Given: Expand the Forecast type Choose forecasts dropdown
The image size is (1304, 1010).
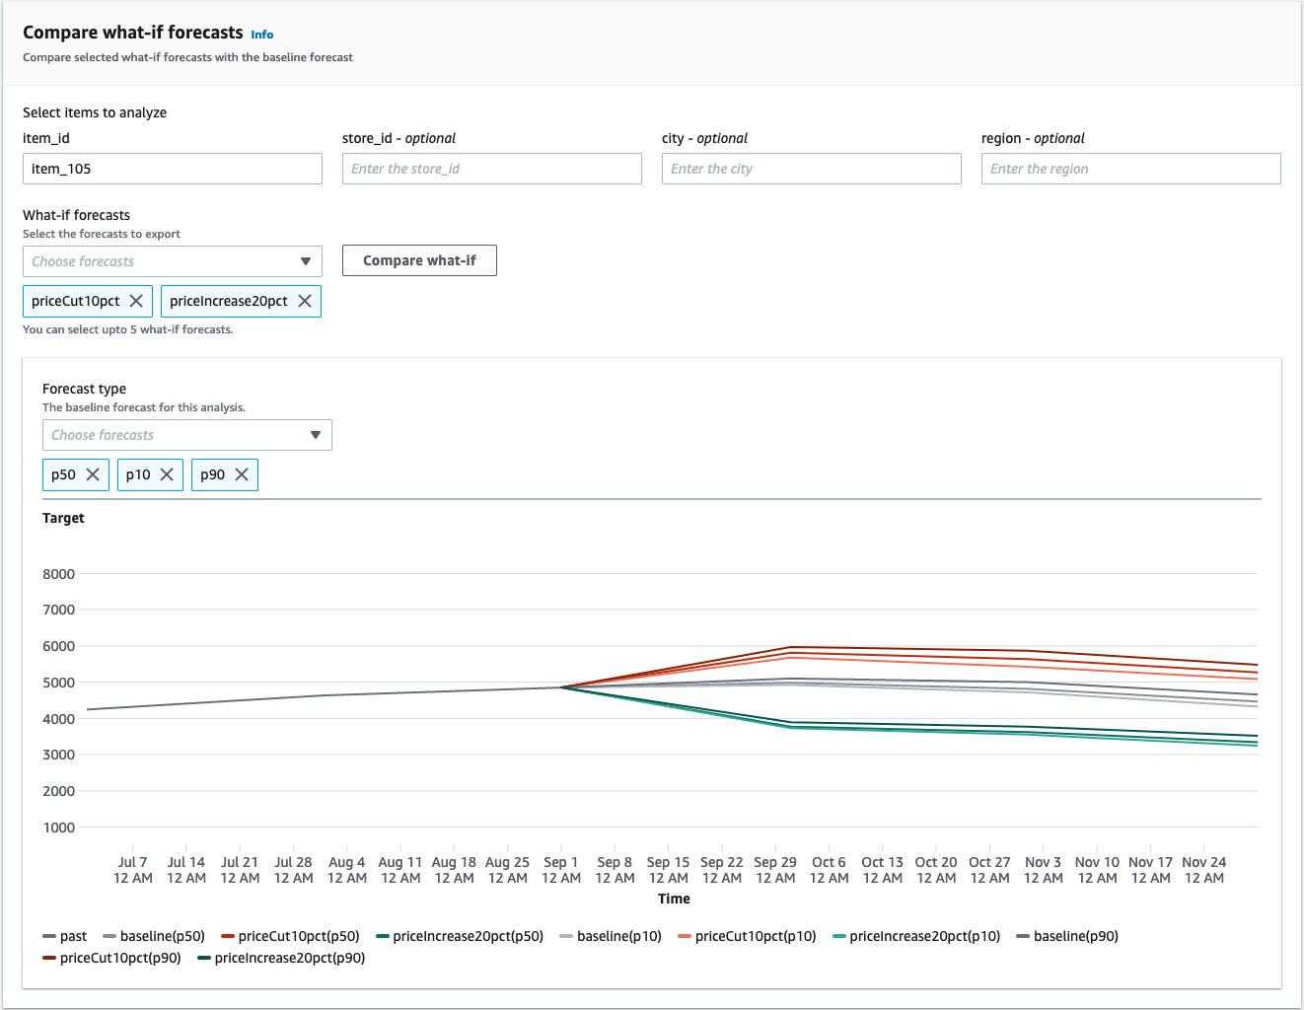Looking at the screenshot, I should [316, 434].
